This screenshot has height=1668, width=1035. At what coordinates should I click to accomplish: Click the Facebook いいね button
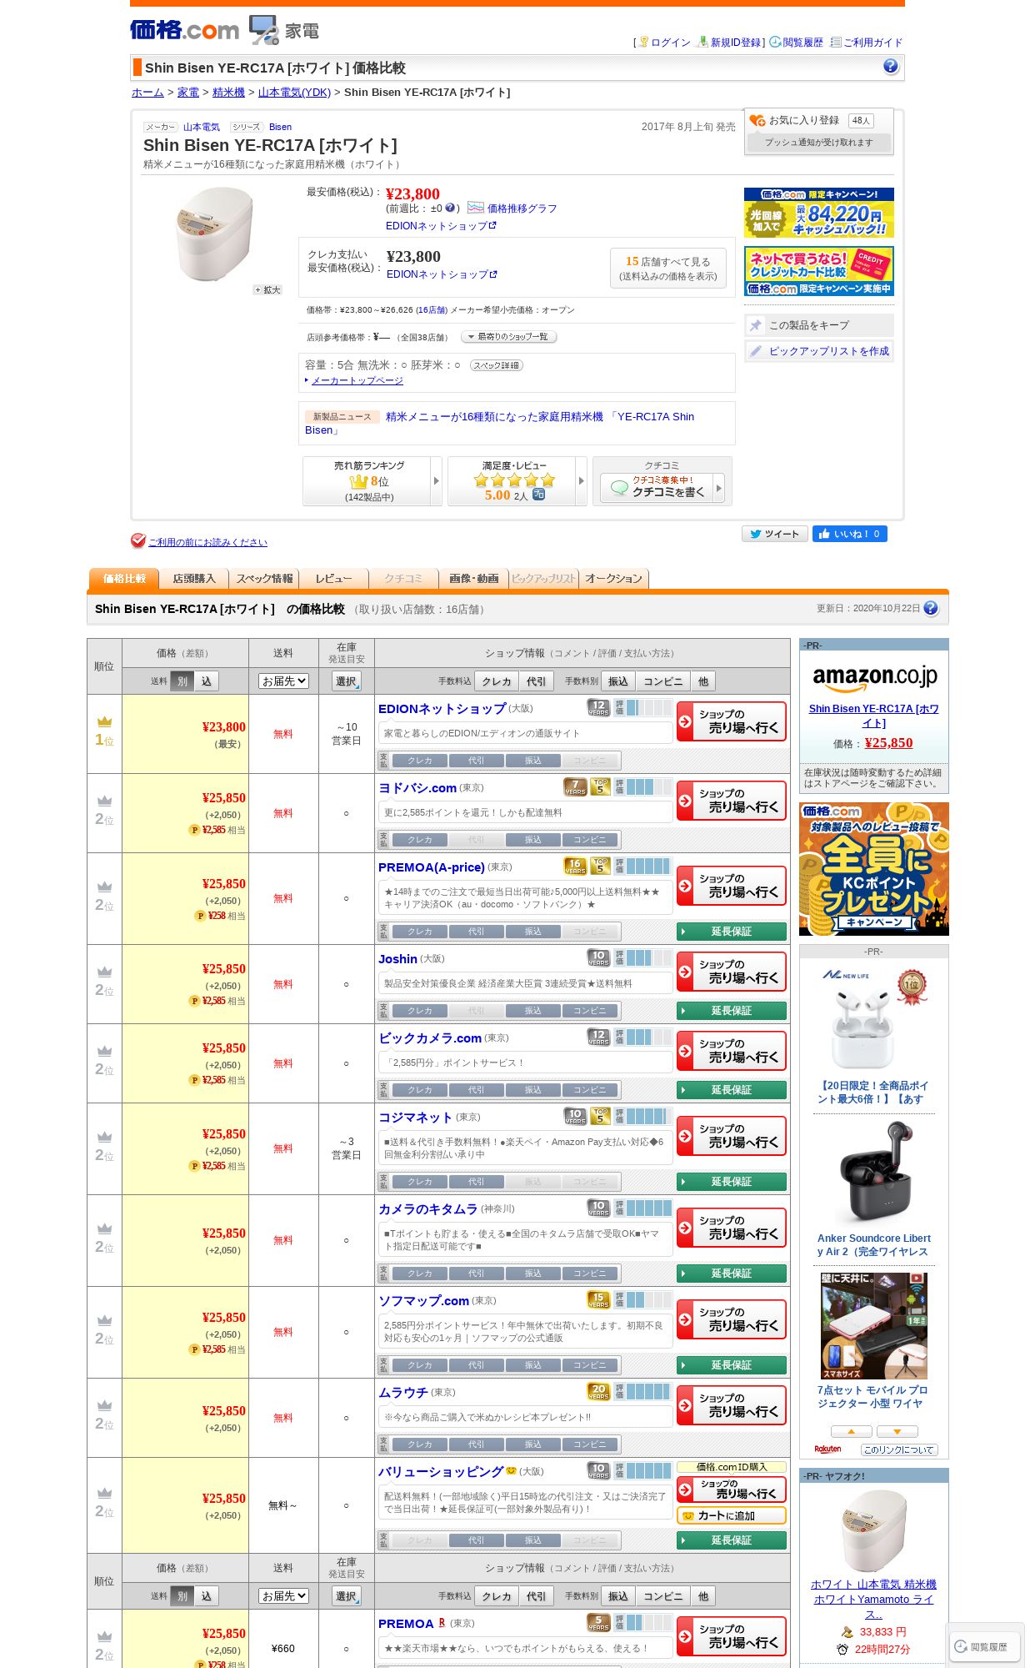click(850, 534)
